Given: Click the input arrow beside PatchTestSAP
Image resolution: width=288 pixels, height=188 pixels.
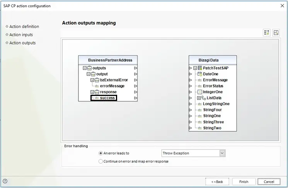Looking at the screenshot, I should [191, 68].
